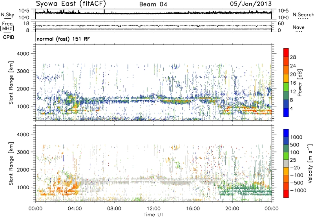Click the "Beam 04" label

(x=153, y=4)
